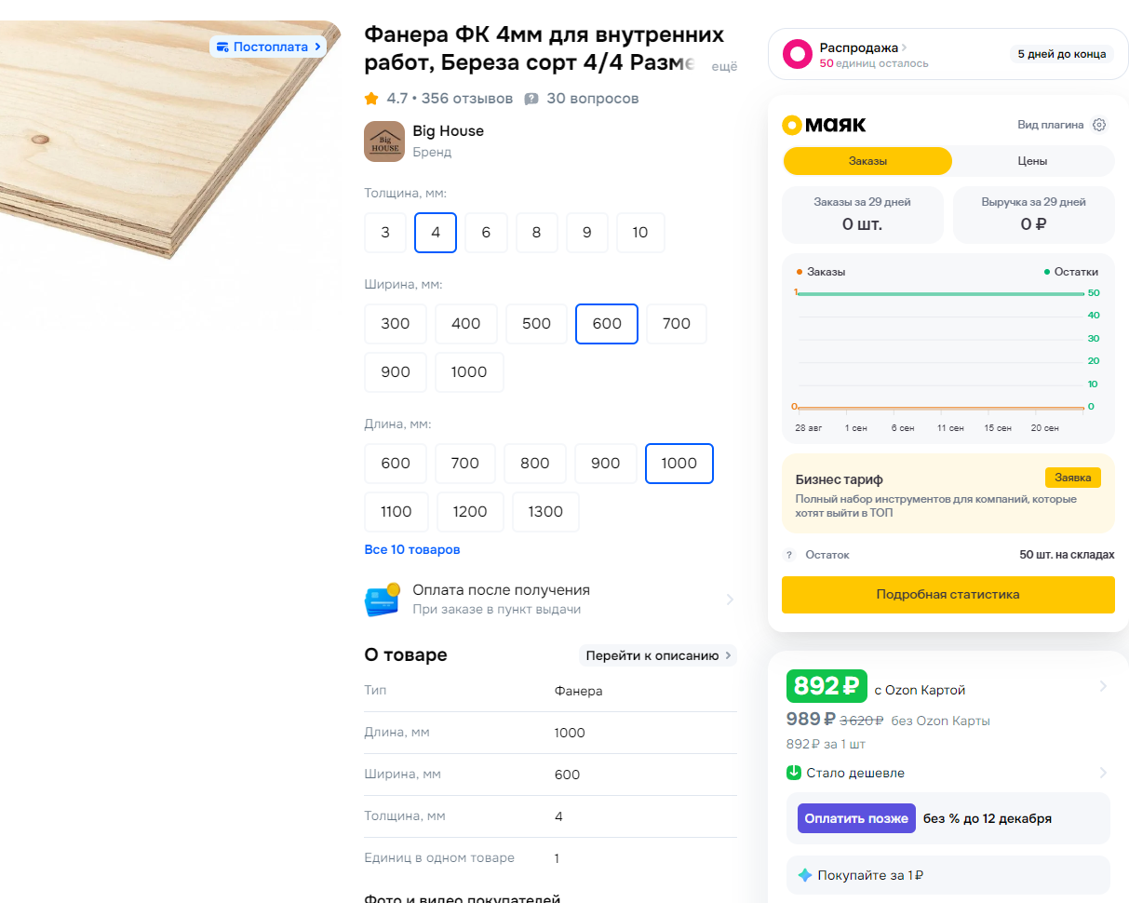1129x903 pixels.
Task: Click the Big House brand logo
Action: pyautogui.click(x=383, y=142)
